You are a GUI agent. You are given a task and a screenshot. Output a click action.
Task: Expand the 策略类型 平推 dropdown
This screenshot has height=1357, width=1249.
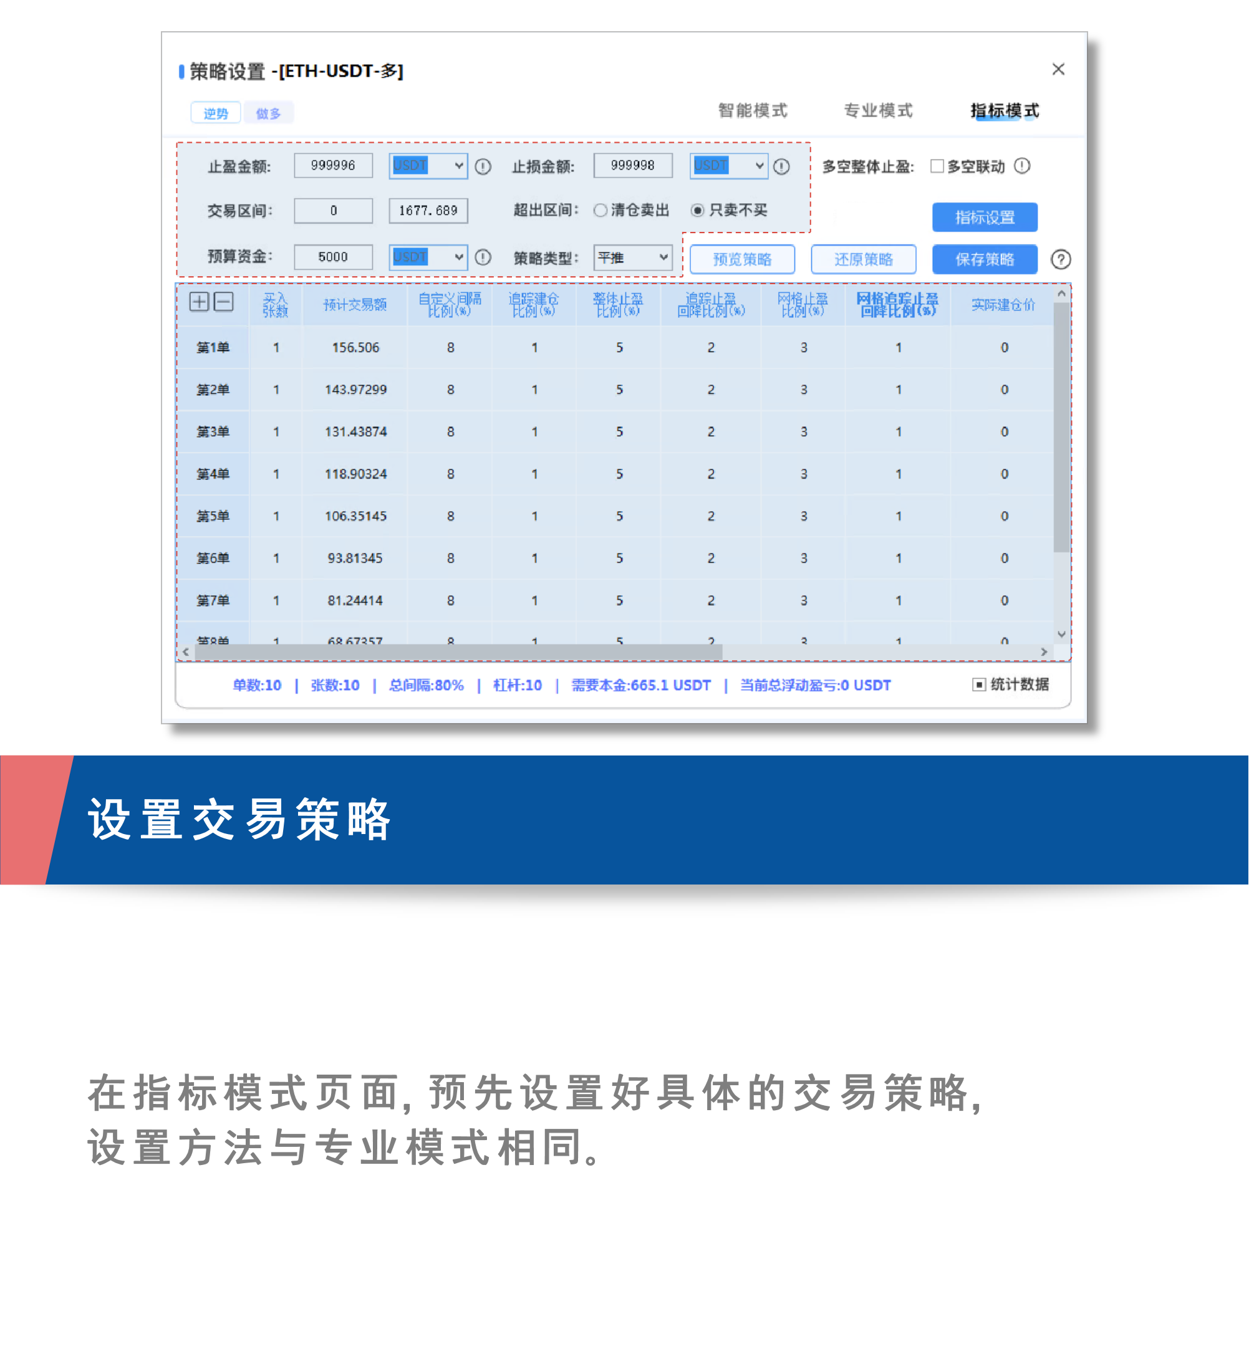[x=633, y=257]
